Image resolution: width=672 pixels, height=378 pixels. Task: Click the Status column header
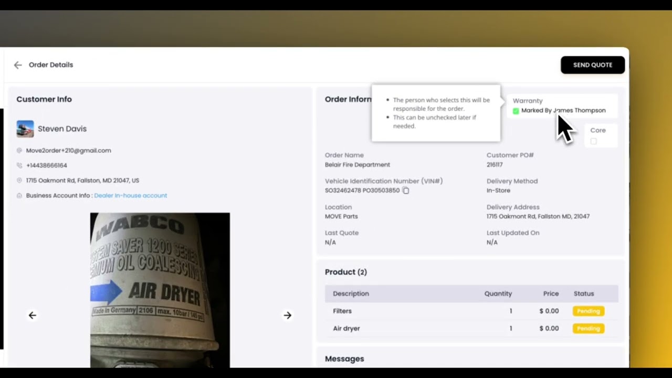(583, 293)
